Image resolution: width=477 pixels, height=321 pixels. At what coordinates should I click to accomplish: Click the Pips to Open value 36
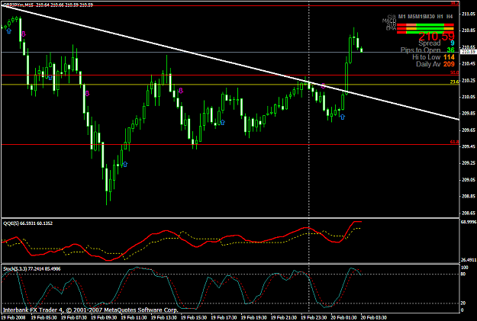450,50
